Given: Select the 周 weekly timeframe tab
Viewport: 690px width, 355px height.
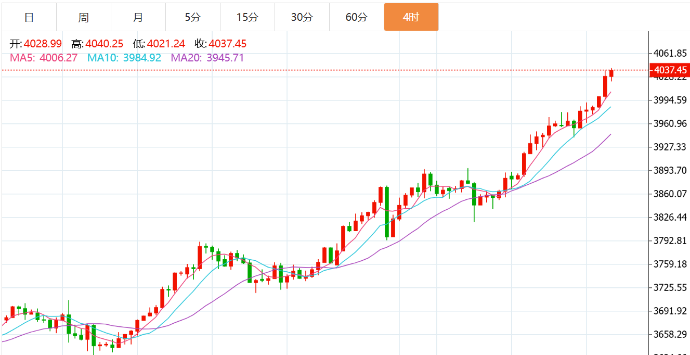Looking at the screenshot, I should 84,17.
